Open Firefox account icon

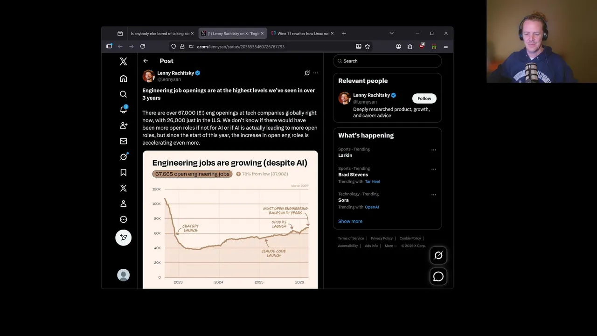398,46
